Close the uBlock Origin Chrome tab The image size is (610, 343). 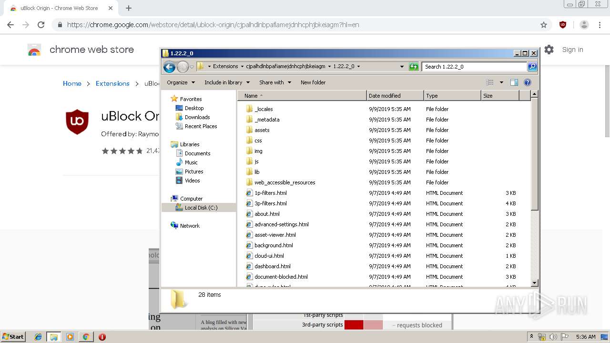point(110,8)
